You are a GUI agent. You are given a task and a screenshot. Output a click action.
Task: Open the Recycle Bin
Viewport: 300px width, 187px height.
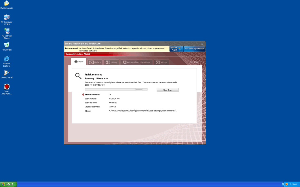(7, 45)
